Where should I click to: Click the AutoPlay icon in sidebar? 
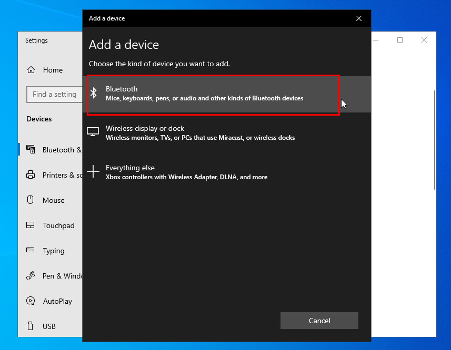coord(31,301)
